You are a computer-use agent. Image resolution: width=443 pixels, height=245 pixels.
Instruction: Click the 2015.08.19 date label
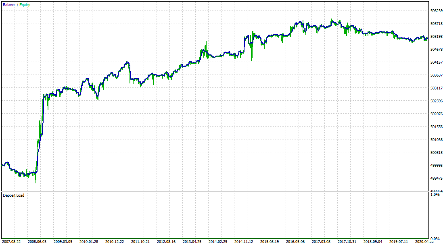[x=270, y=242]
